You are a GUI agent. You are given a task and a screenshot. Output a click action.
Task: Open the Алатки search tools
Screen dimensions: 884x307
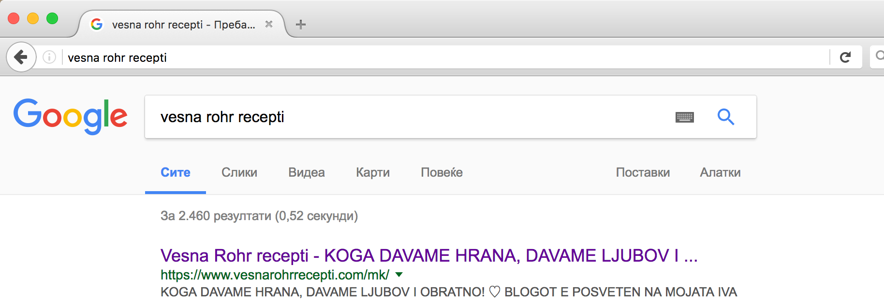(720, 172)
